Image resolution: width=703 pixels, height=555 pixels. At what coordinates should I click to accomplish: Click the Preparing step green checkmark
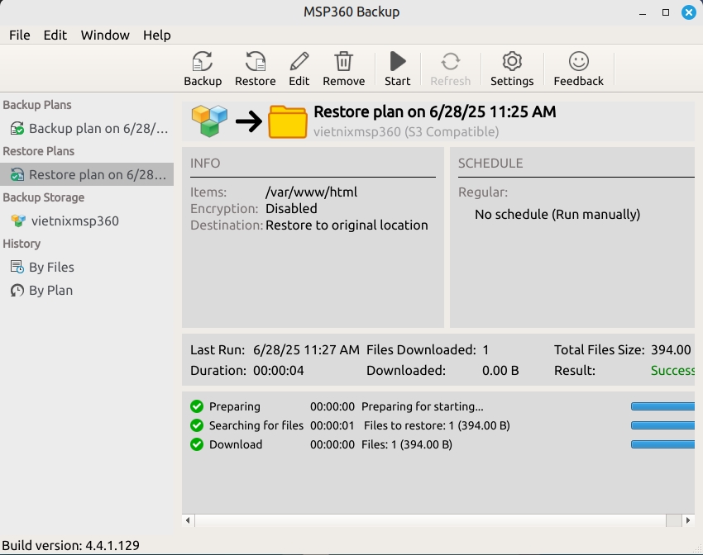click(x=196, y=406)
